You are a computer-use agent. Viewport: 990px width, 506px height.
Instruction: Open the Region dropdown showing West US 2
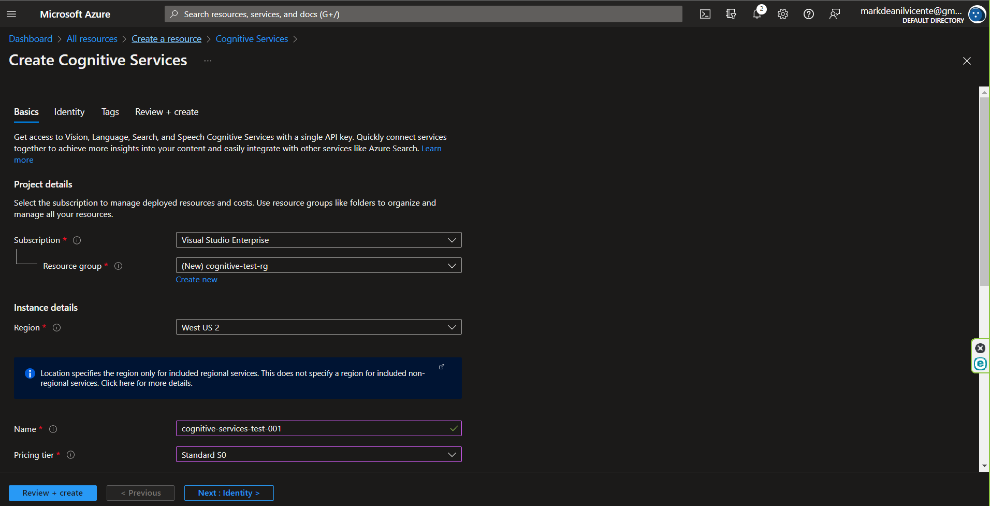(318, 327)
